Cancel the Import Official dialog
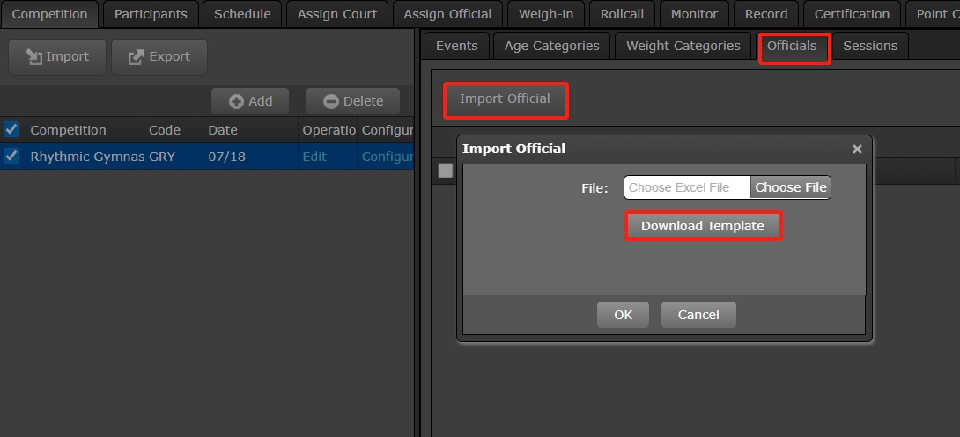 (x=698, y=315)
